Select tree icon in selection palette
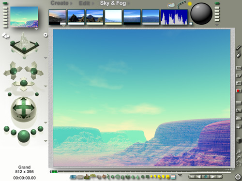The width and height of the screenshot is (242, 181). click(x=92, y=176)
